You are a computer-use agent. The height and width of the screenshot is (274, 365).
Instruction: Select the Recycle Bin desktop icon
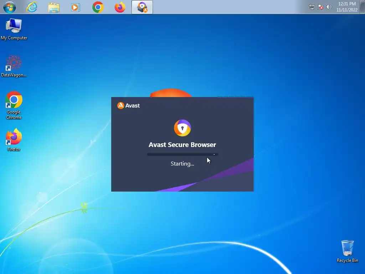[347, 252]
